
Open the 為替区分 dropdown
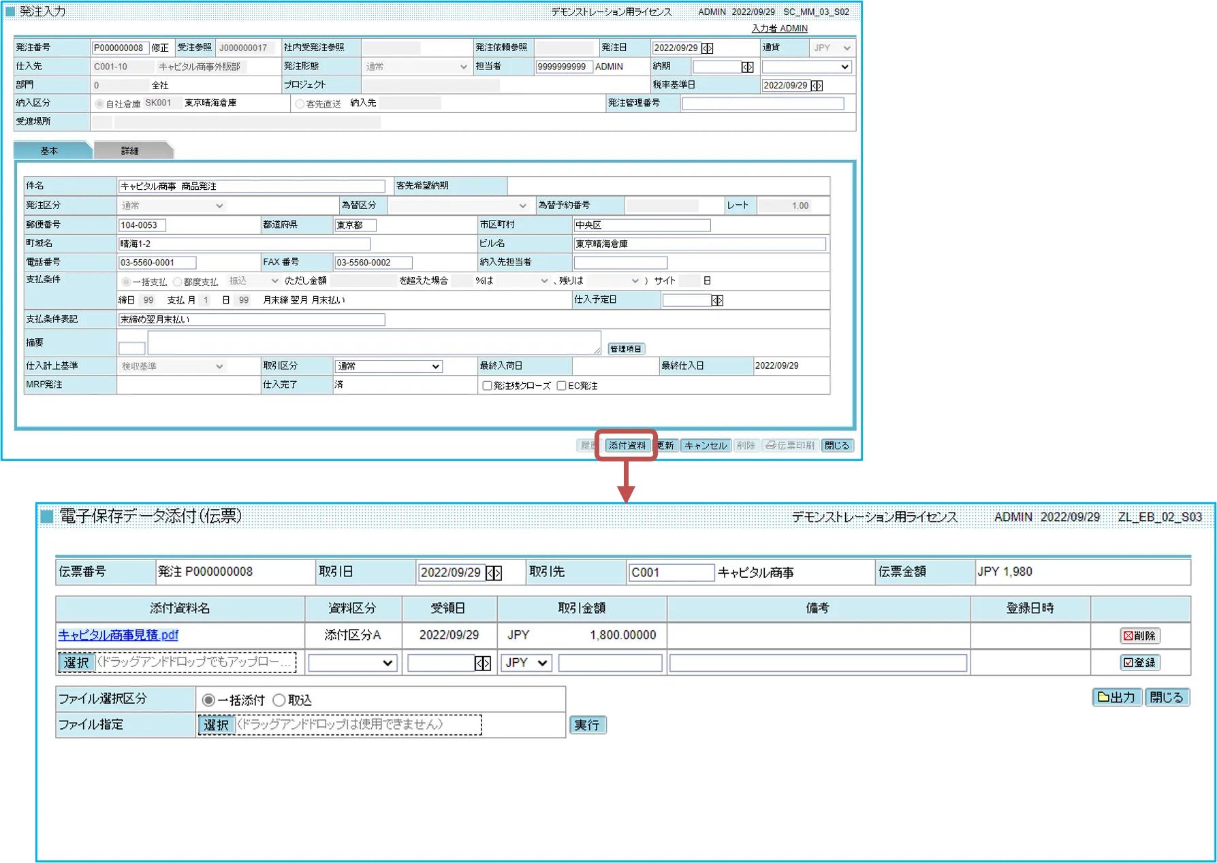click(x=458, y=206)
